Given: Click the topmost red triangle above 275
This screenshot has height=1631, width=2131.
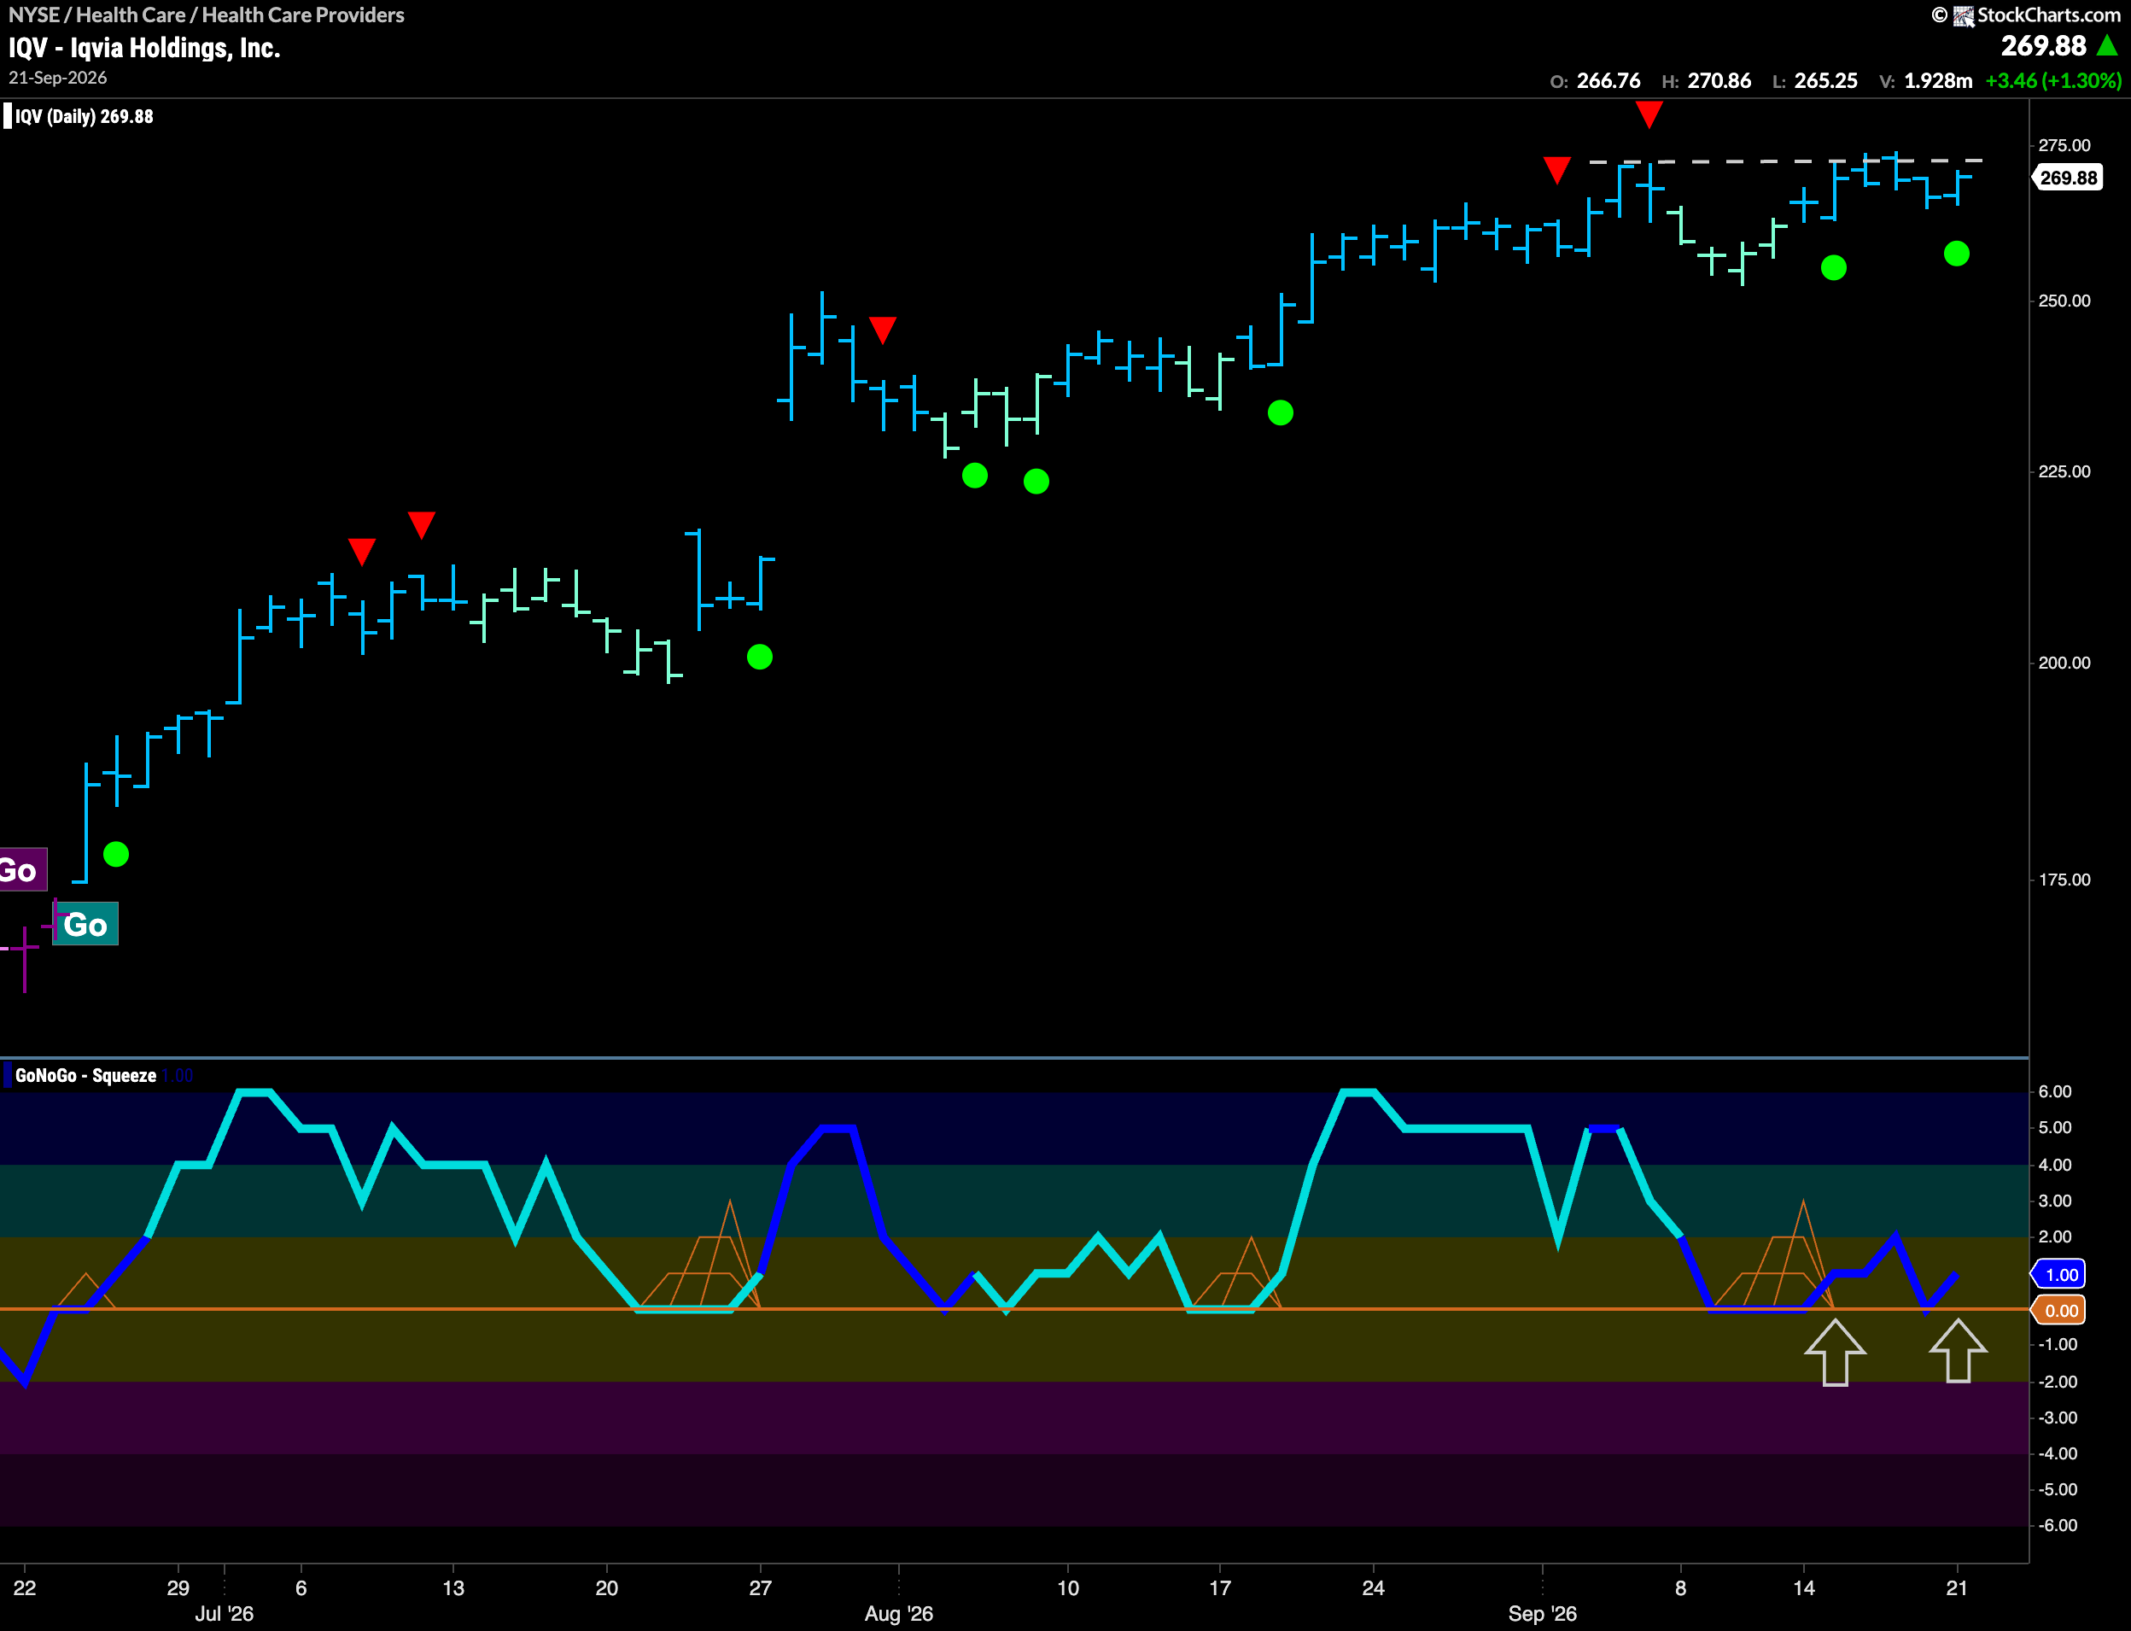Looking at the screenshot, I should coord(1649,114).
